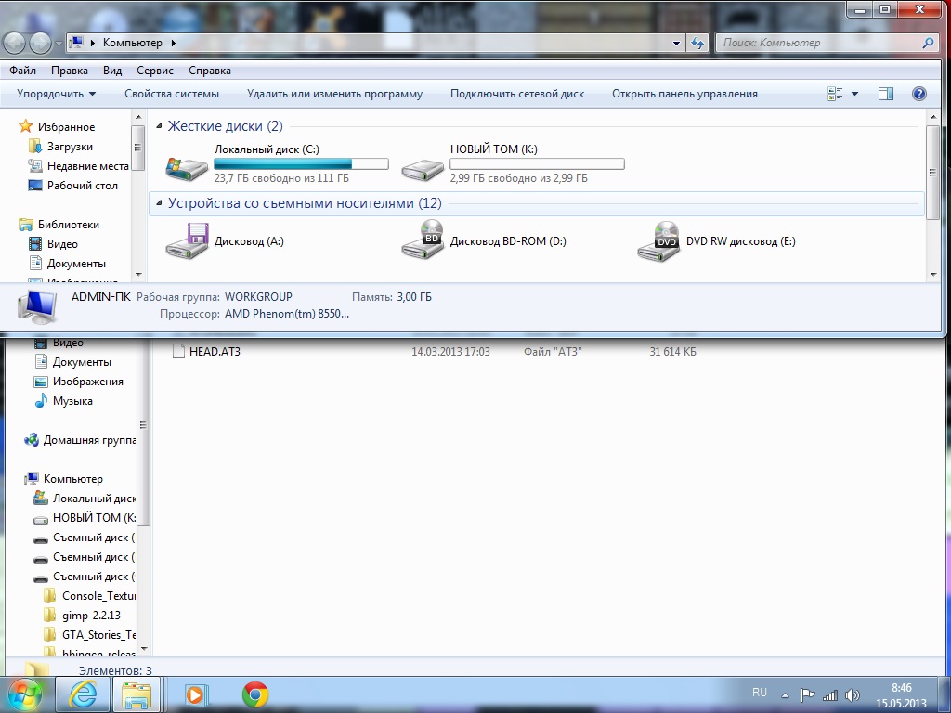Toggle the preview pane icon
951x713 pixels.
point(885,94)
